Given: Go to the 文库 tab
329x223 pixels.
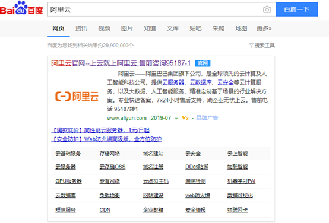Looking at the screenshot, I should pos(173,28).
